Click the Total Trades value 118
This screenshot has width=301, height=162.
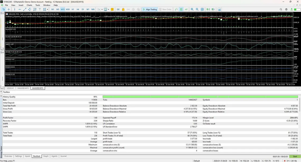[x=96, y=133]
